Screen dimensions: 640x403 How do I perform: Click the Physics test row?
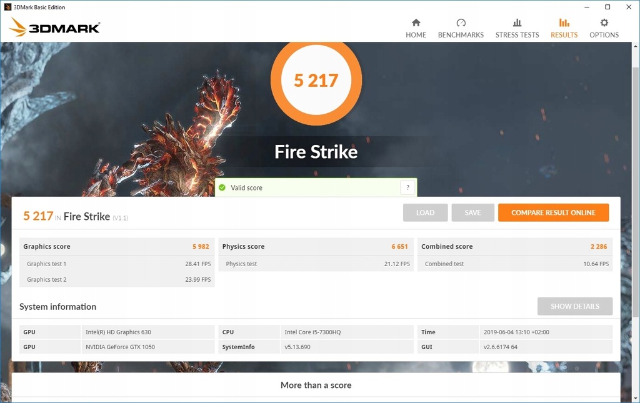[x=316, y=264]
